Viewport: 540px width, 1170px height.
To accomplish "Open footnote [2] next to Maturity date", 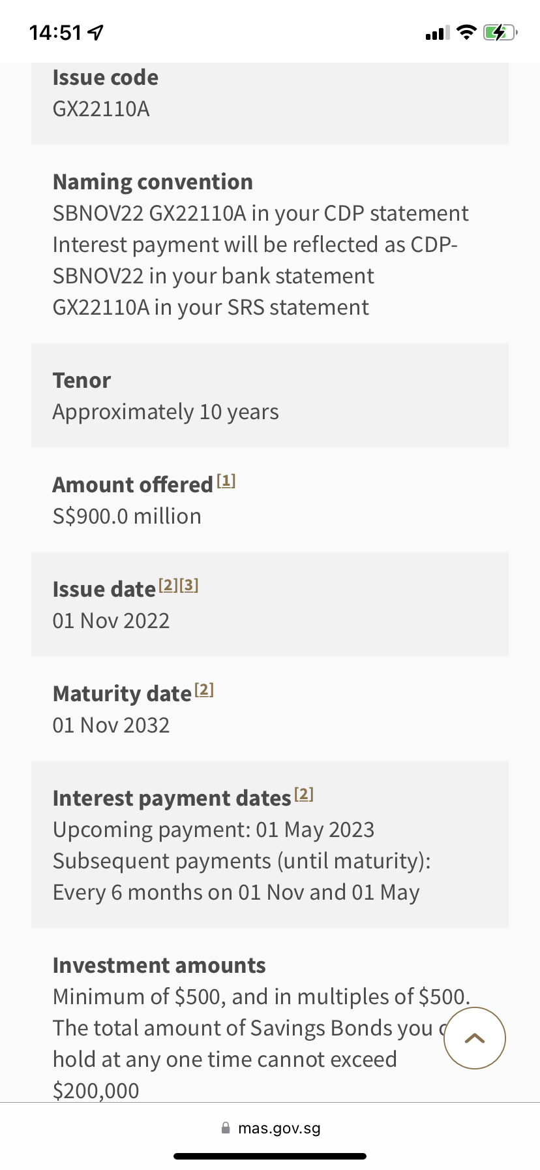I will pyautogui.click(x=204, y=689).
